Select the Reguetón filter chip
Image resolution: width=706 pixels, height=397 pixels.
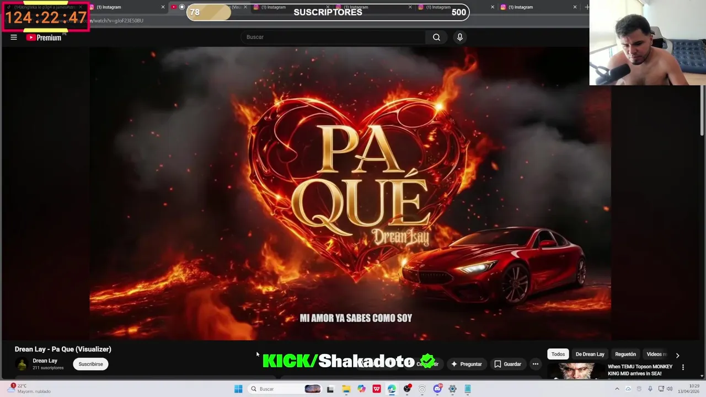tap(625, 354)
